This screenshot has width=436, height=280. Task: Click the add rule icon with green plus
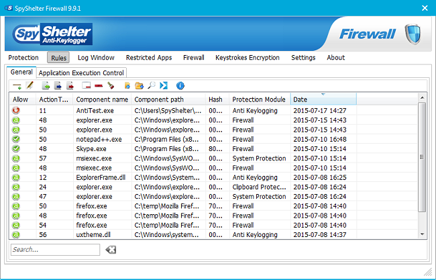coord(17,86)
